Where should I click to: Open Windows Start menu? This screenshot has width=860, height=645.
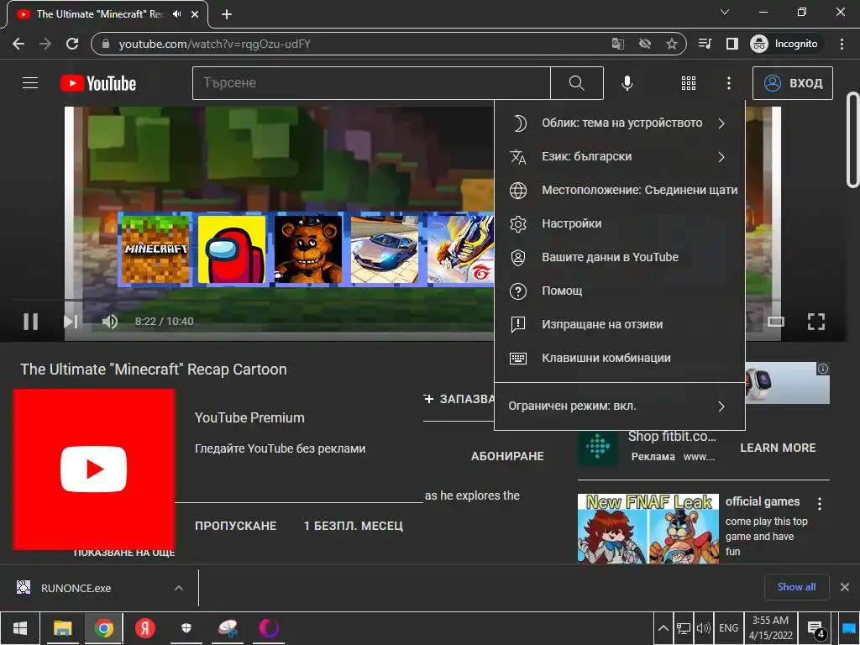point(20,628)
